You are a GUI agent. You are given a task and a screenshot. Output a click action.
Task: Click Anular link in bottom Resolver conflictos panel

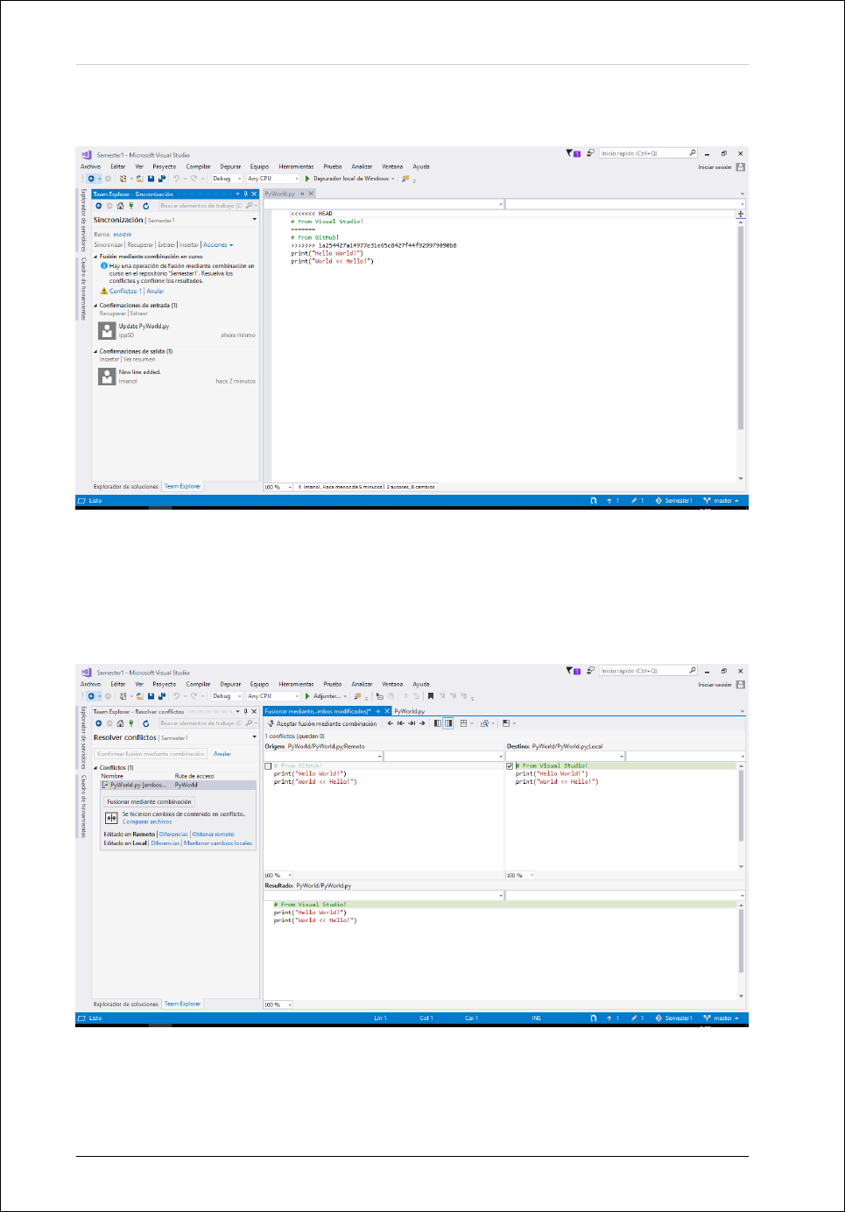pyautogui.click(x=222, y=754)
